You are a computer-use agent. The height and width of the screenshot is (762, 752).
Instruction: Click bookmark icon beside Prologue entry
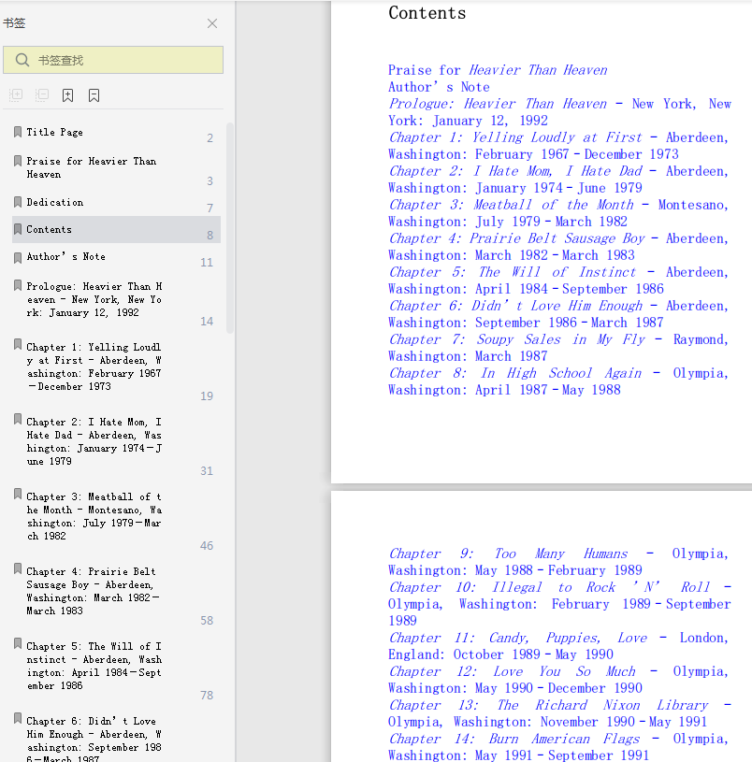coord(18,285)
